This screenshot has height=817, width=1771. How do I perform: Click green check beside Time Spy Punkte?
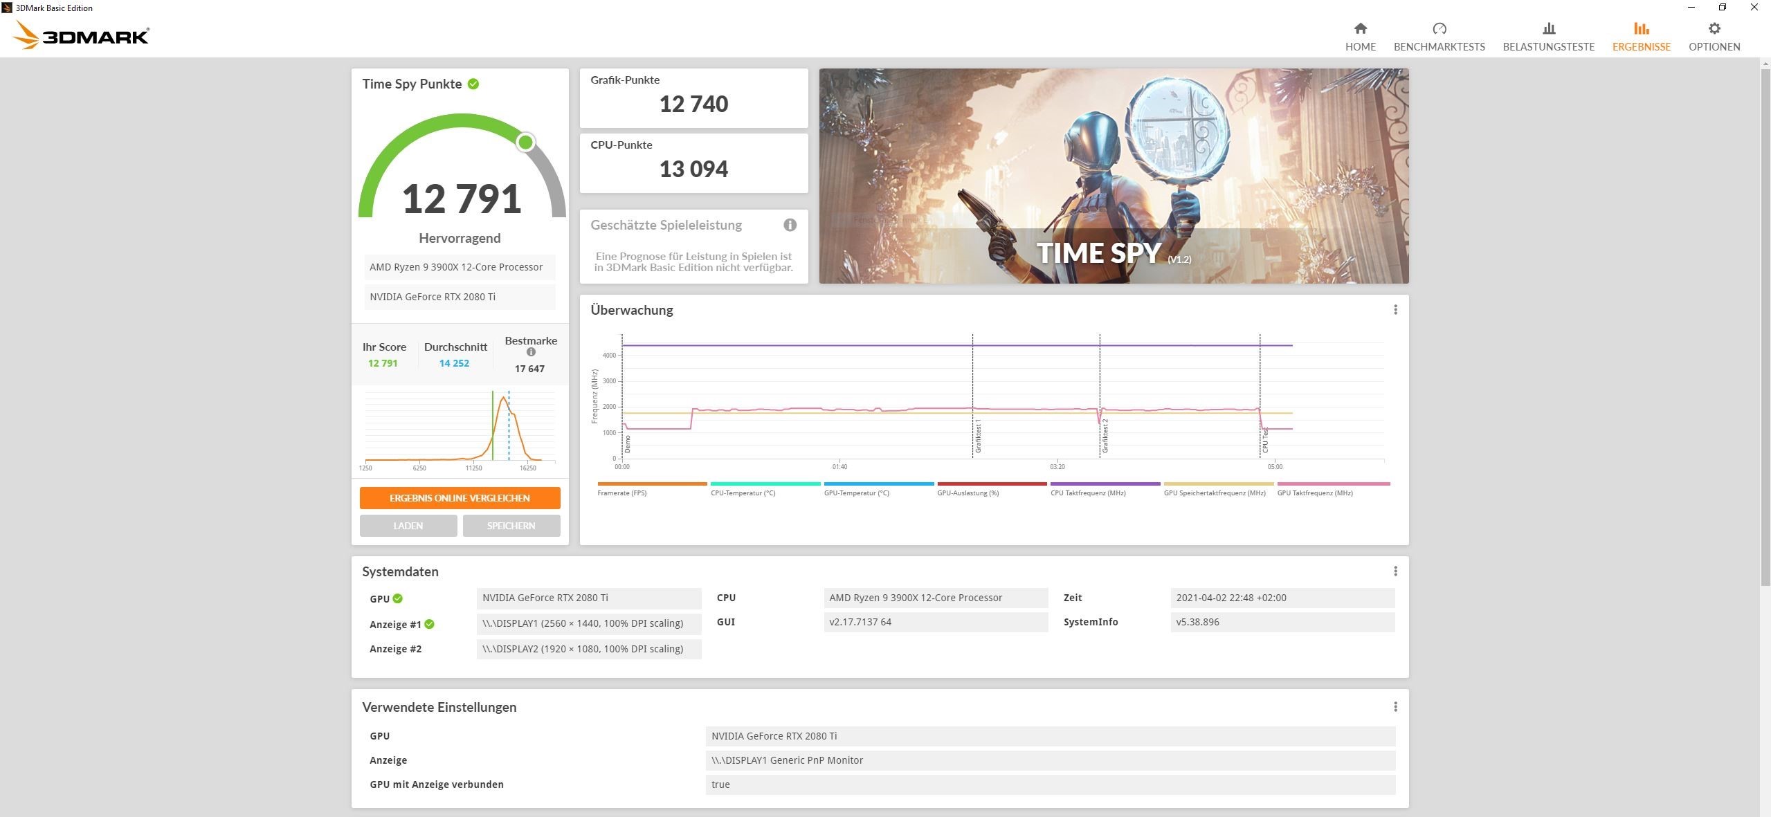point(473,84)
